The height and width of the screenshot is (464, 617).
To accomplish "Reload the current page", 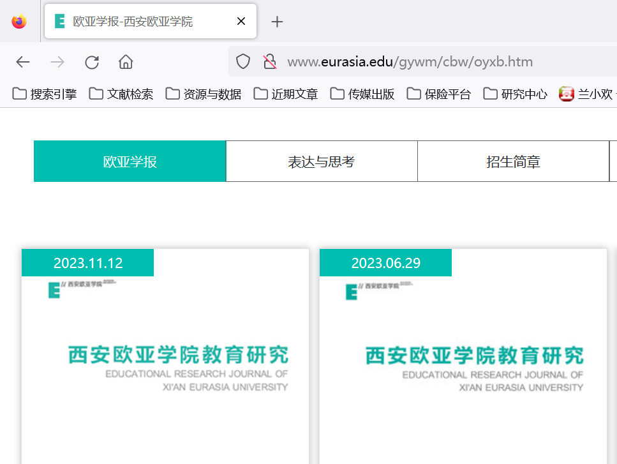I will point(92,62).
